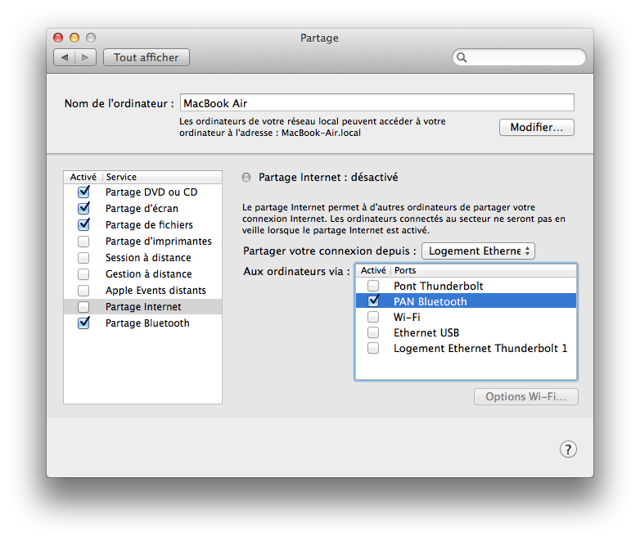The width and height of the screenshot is (640, 542).
Task: Click the magnifying glass search icon
Action: [462, 57]
